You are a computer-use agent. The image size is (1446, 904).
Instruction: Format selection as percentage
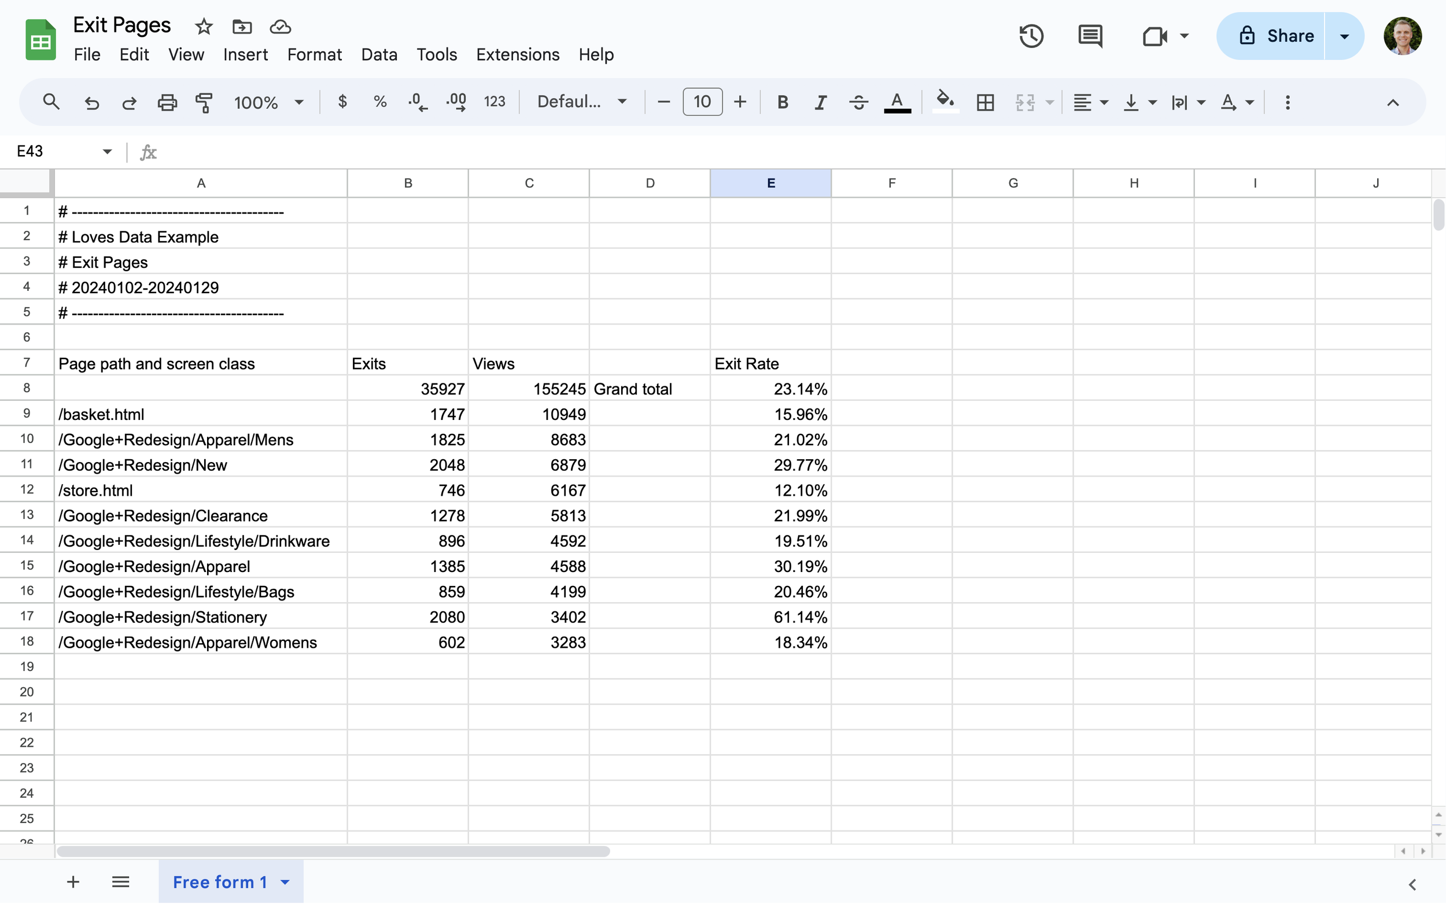click(x=380, y=102)
